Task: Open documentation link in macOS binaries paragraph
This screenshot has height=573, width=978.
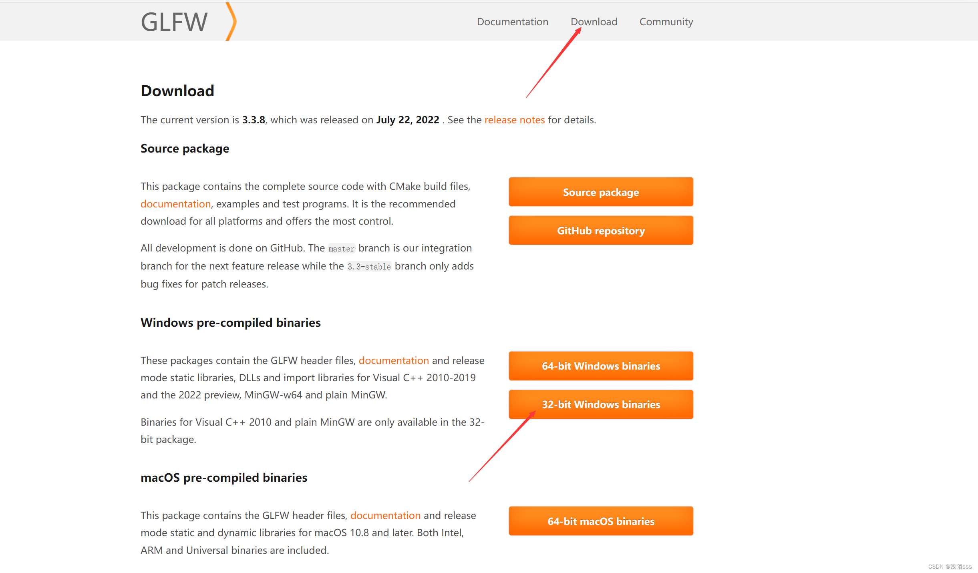Action: pyautogui.click(x=385, y=515)
